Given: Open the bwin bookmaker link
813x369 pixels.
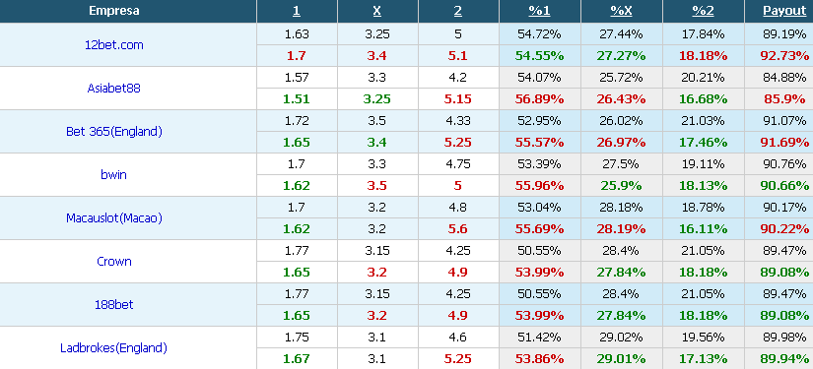Looking at the screenshot, I should tap(114, 175).
